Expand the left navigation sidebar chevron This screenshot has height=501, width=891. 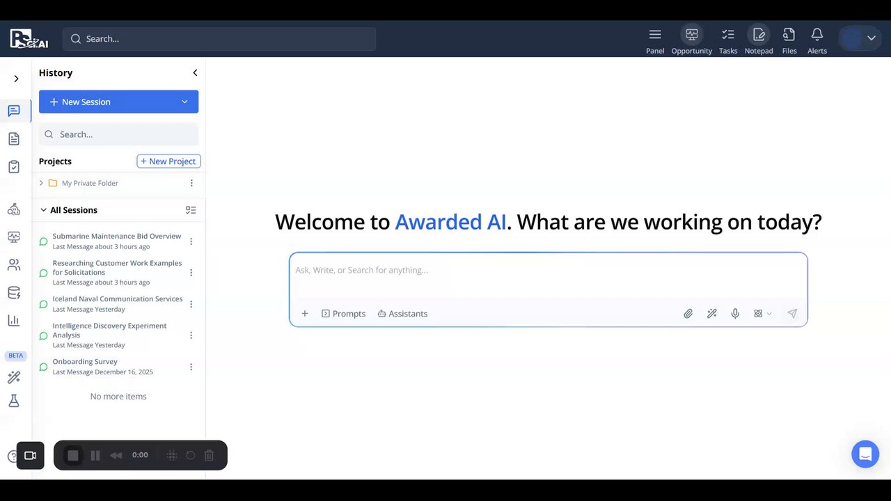pos(16,79)
